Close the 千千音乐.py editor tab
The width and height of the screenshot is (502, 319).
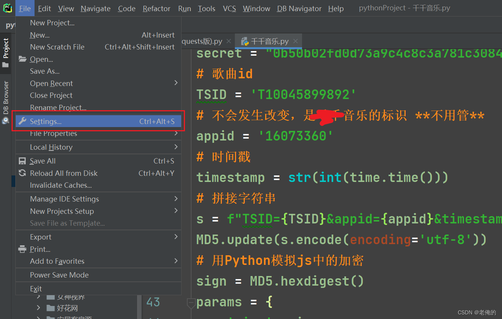pos(296,41)
